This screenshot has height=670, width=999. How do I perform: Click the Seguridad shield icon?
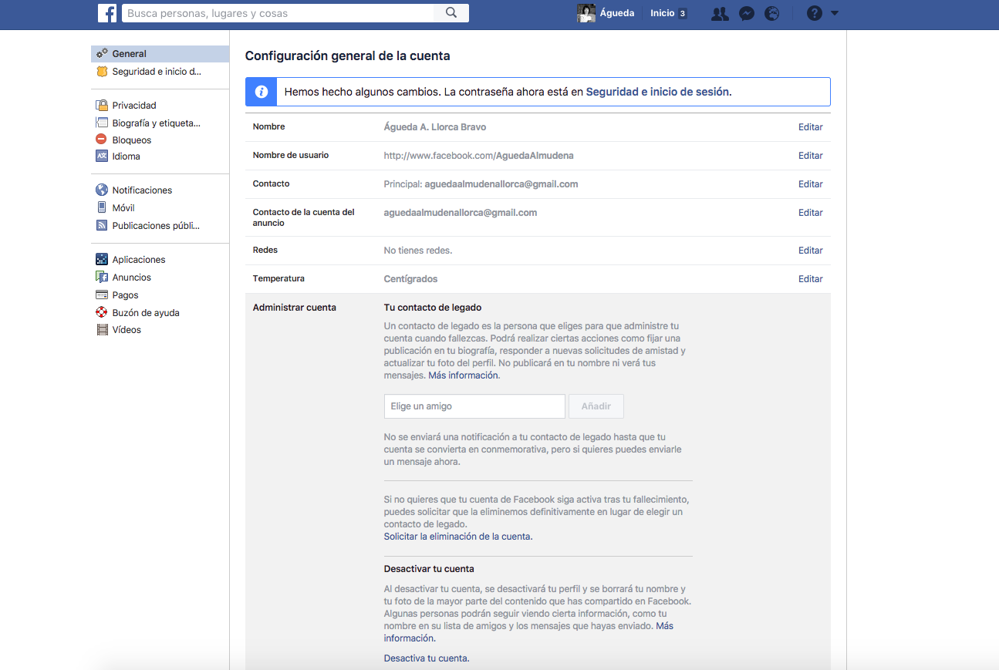(x=102, y=71)
